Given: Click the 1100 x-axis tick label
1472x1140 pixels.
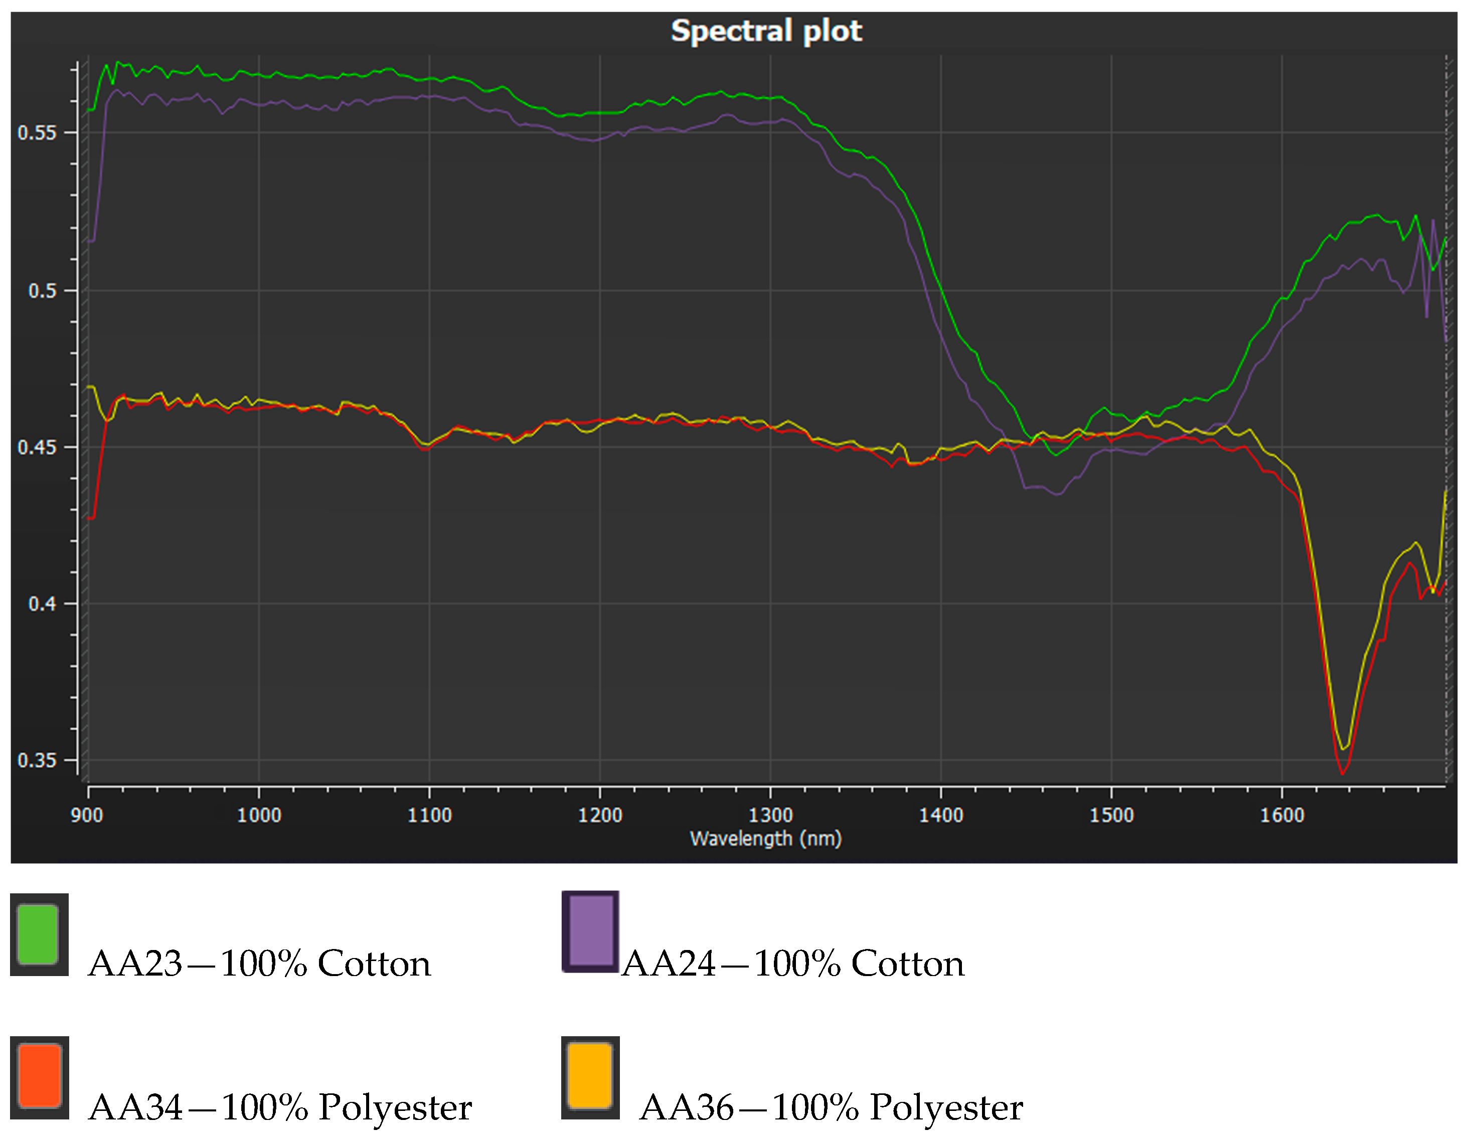Looking at the screenshot, I should point(429,816).
